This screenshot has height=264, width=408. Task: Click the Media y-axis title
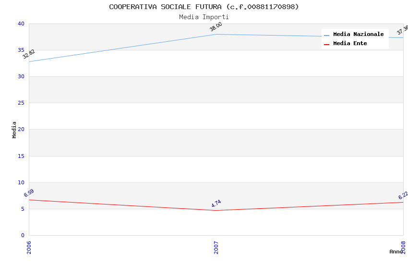point(14,130)
